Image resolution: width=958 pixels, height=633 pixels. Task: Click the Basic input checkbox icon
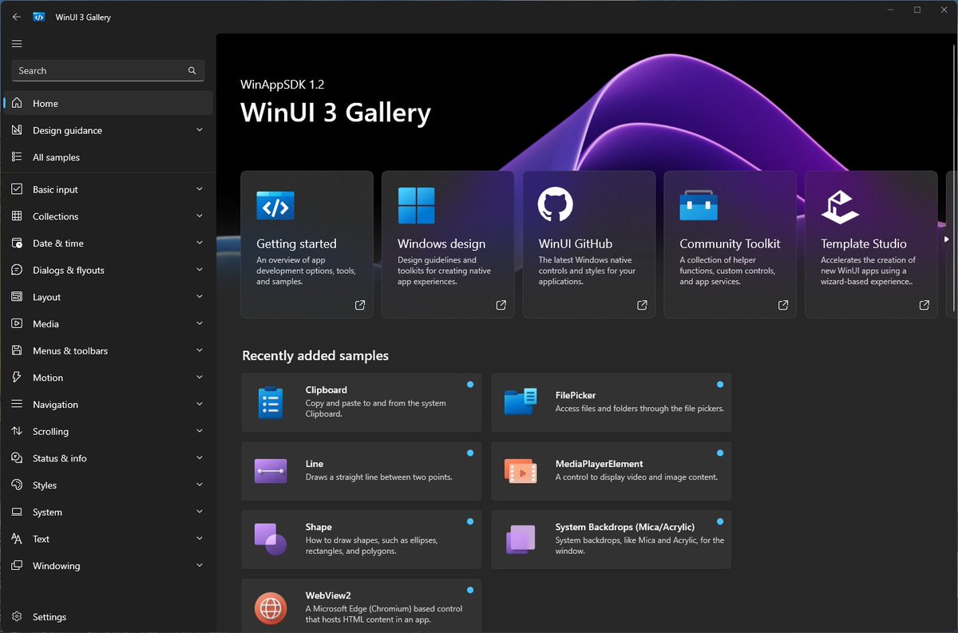pos(17,189)
